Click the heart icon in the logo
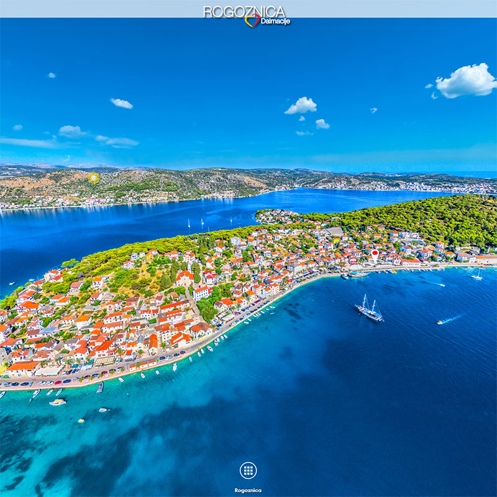 (x=252, y=21)
